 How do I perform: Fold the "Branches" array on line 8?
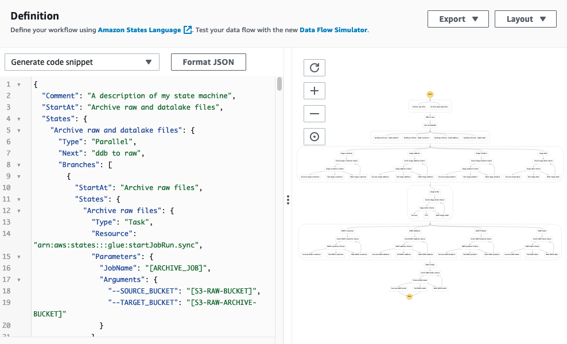19,165
